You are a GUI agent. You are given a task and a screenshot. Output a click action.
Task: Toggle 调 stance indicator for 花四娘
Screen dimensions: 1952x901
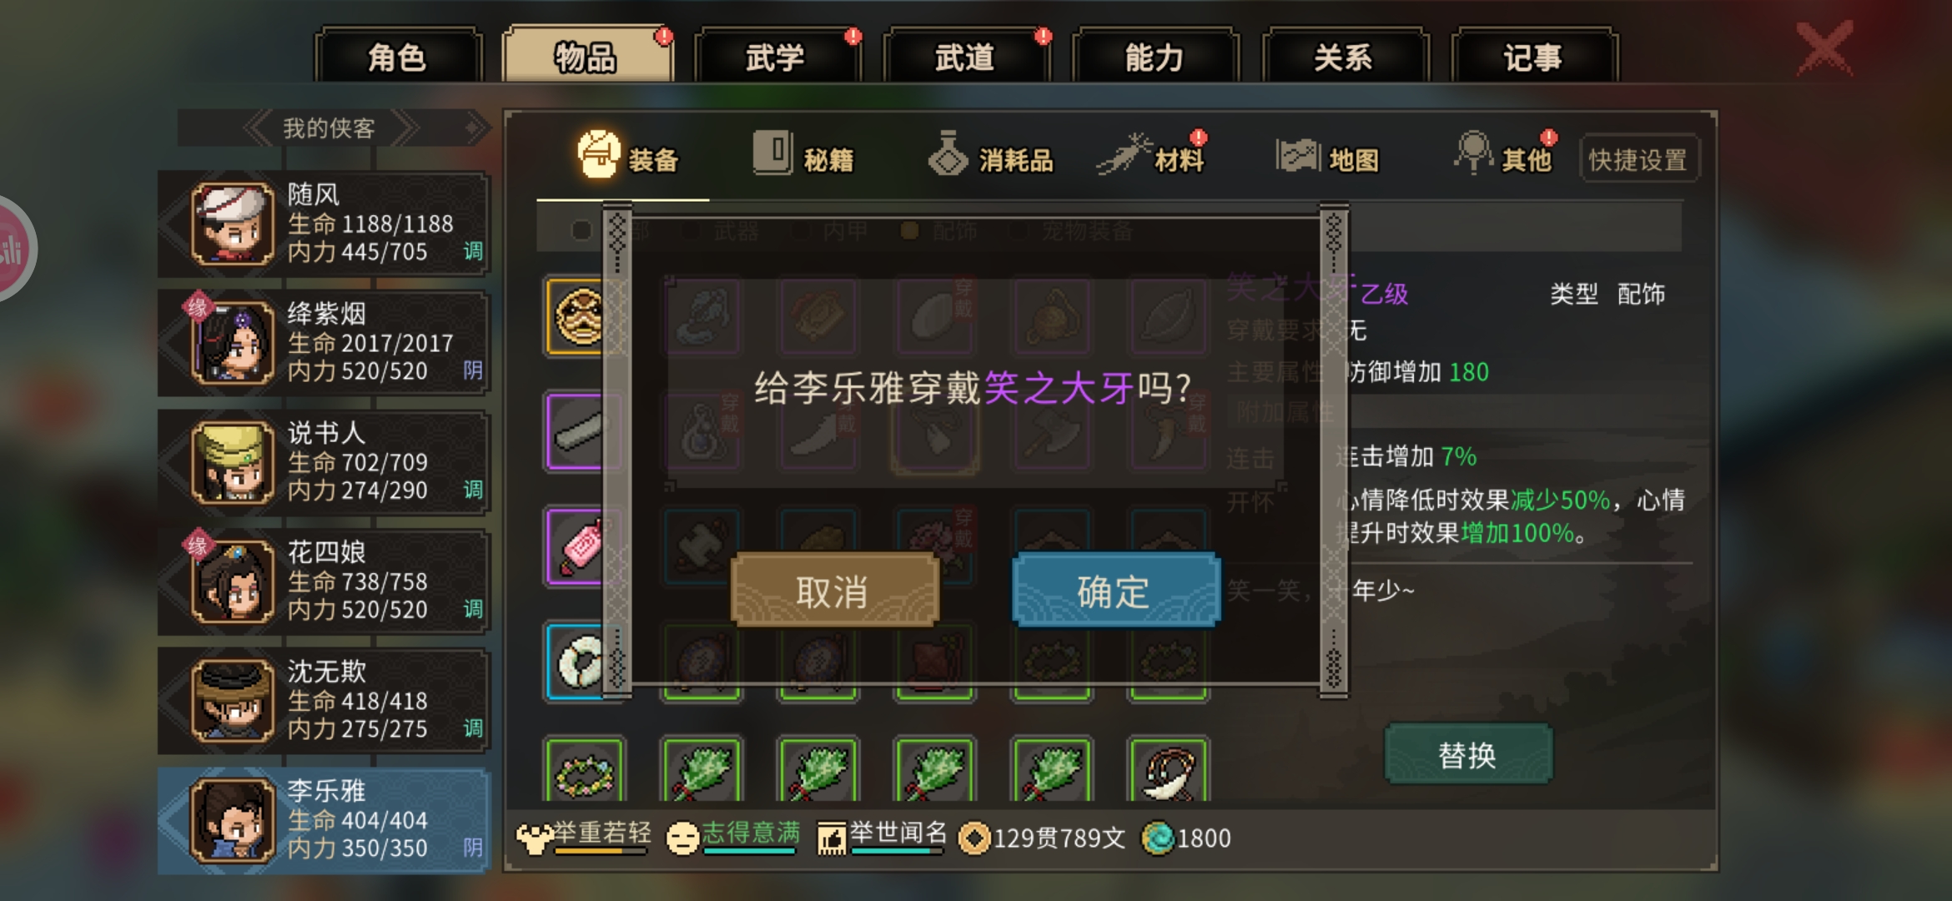pyautogui.click(x=472, y=609)
